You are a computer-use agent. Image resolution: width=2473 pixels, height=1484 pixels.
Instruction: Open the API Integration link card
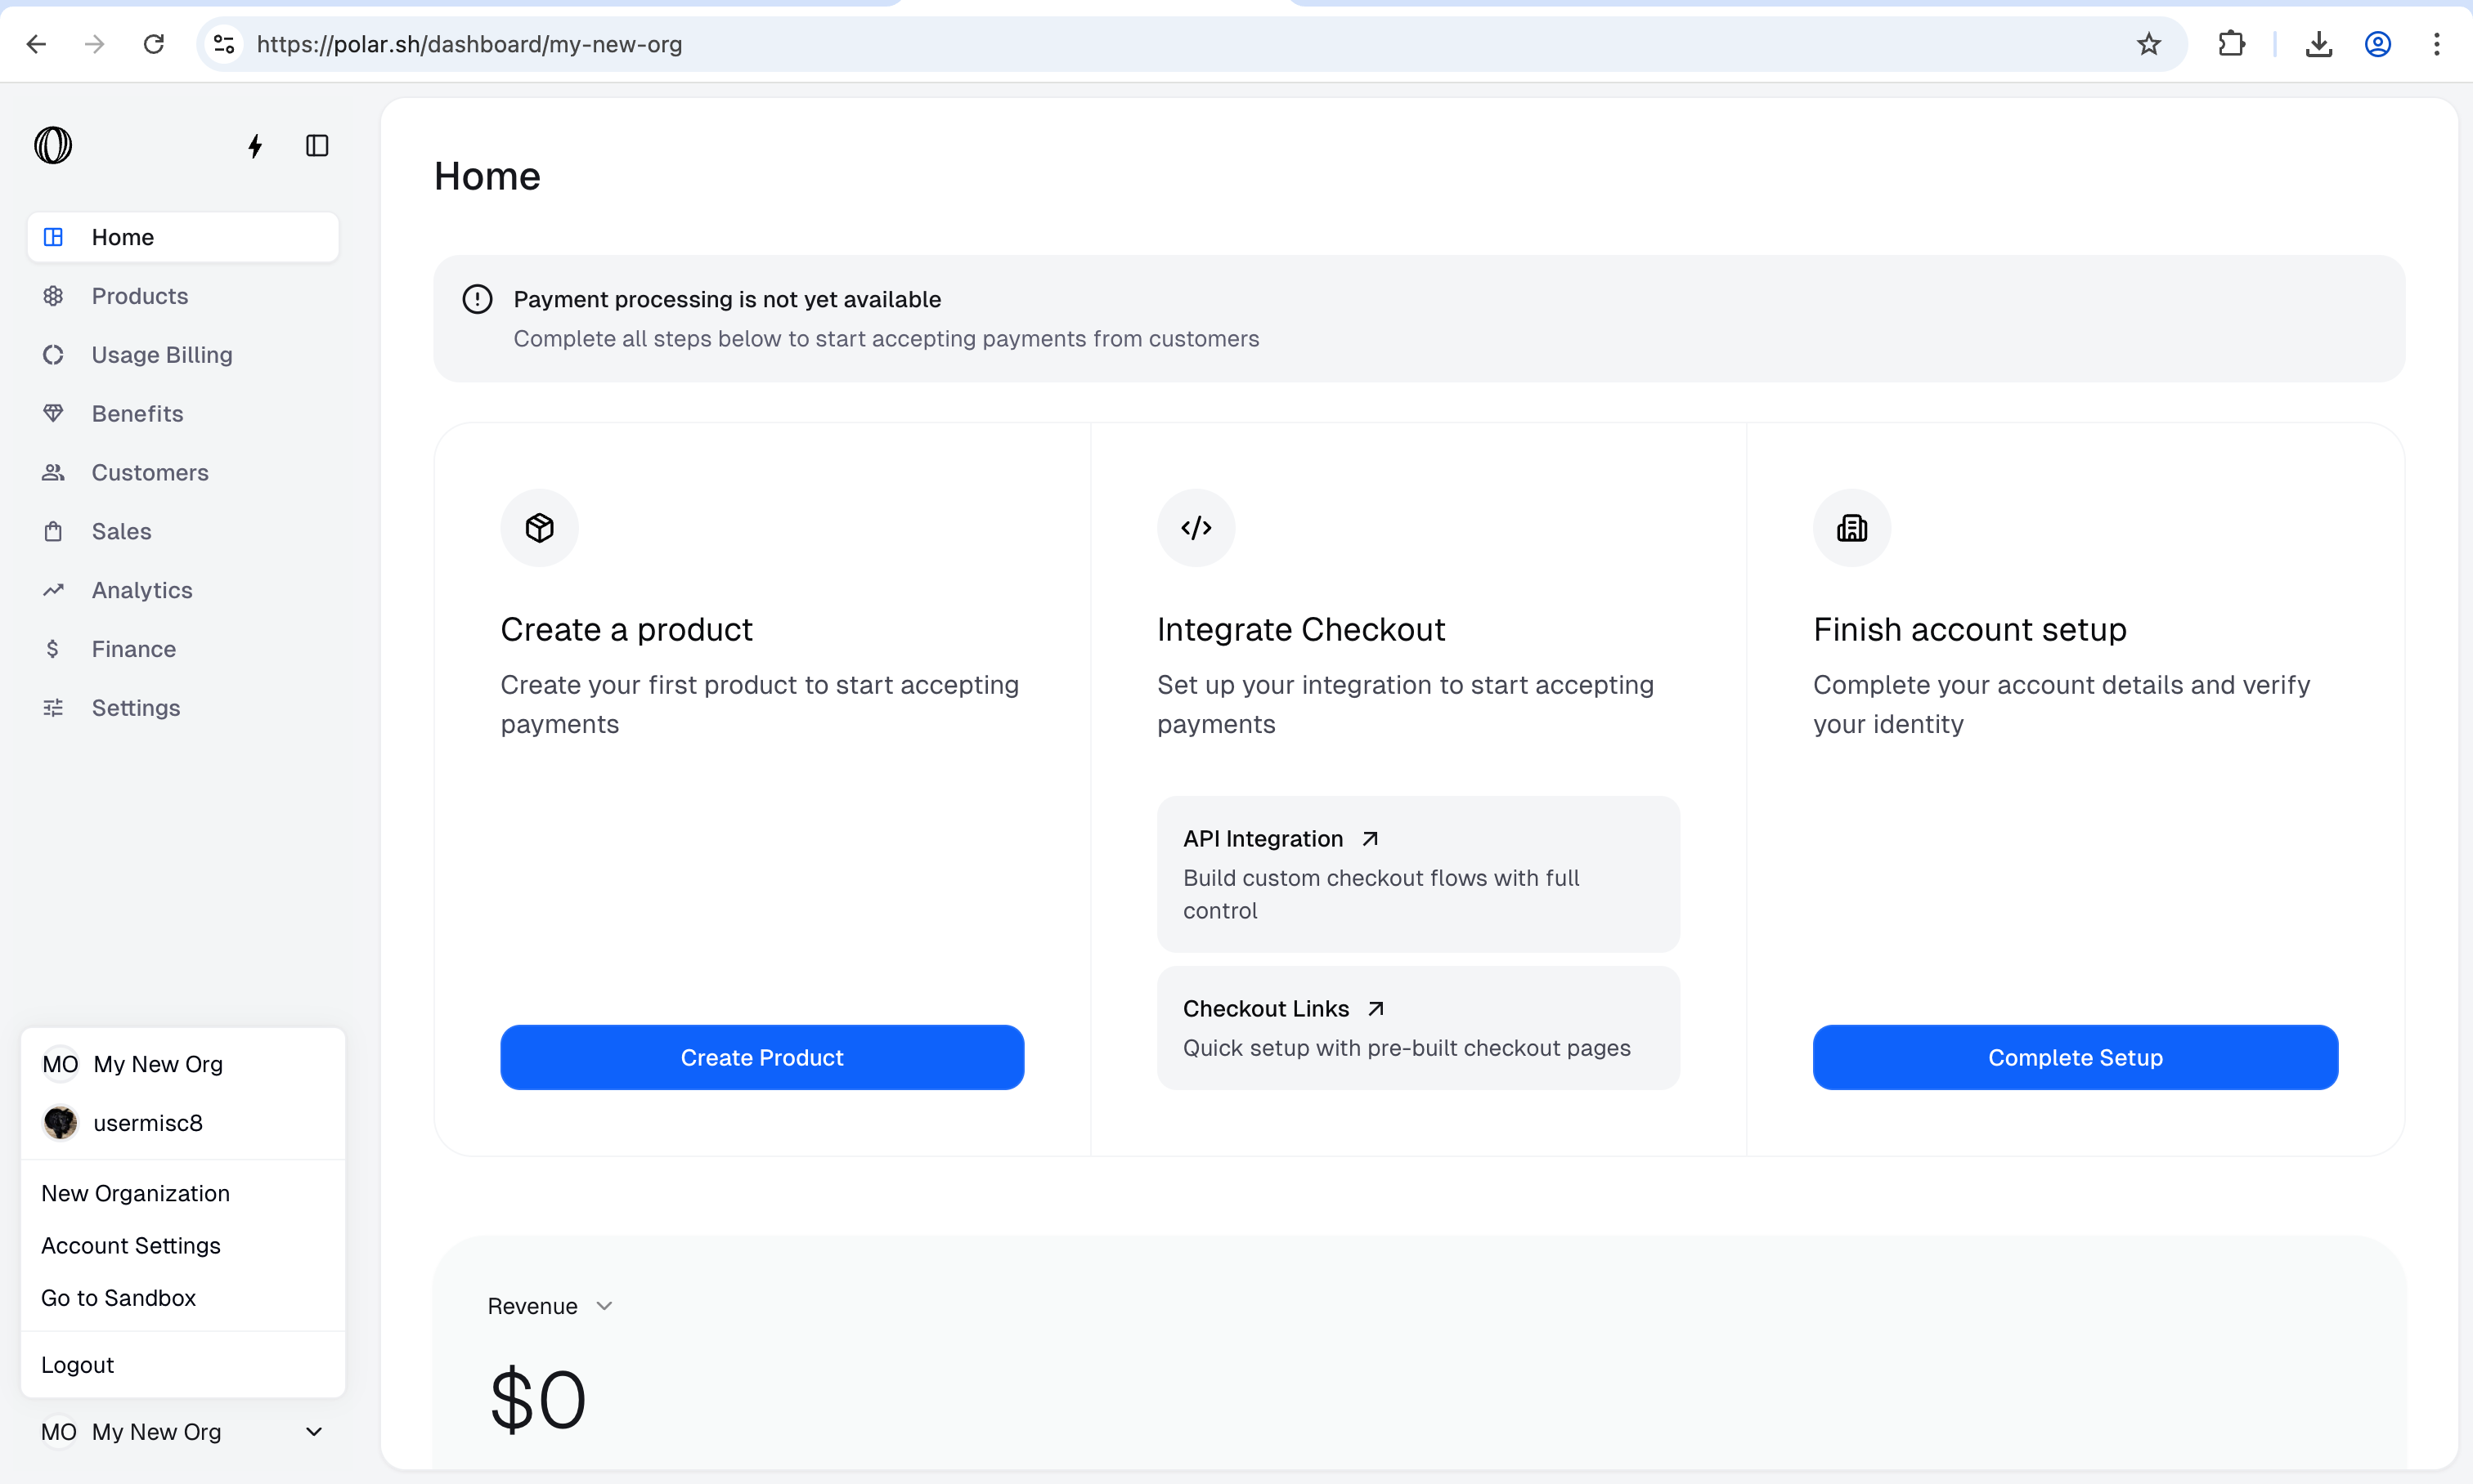1417,873
